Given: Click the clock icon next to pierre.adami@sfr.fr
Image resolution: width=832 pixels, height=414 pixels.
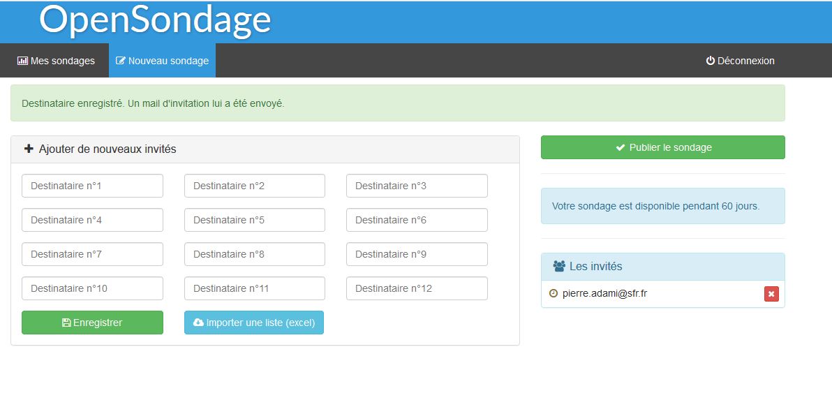Looking at the screenshot, I should click(554, 294).
